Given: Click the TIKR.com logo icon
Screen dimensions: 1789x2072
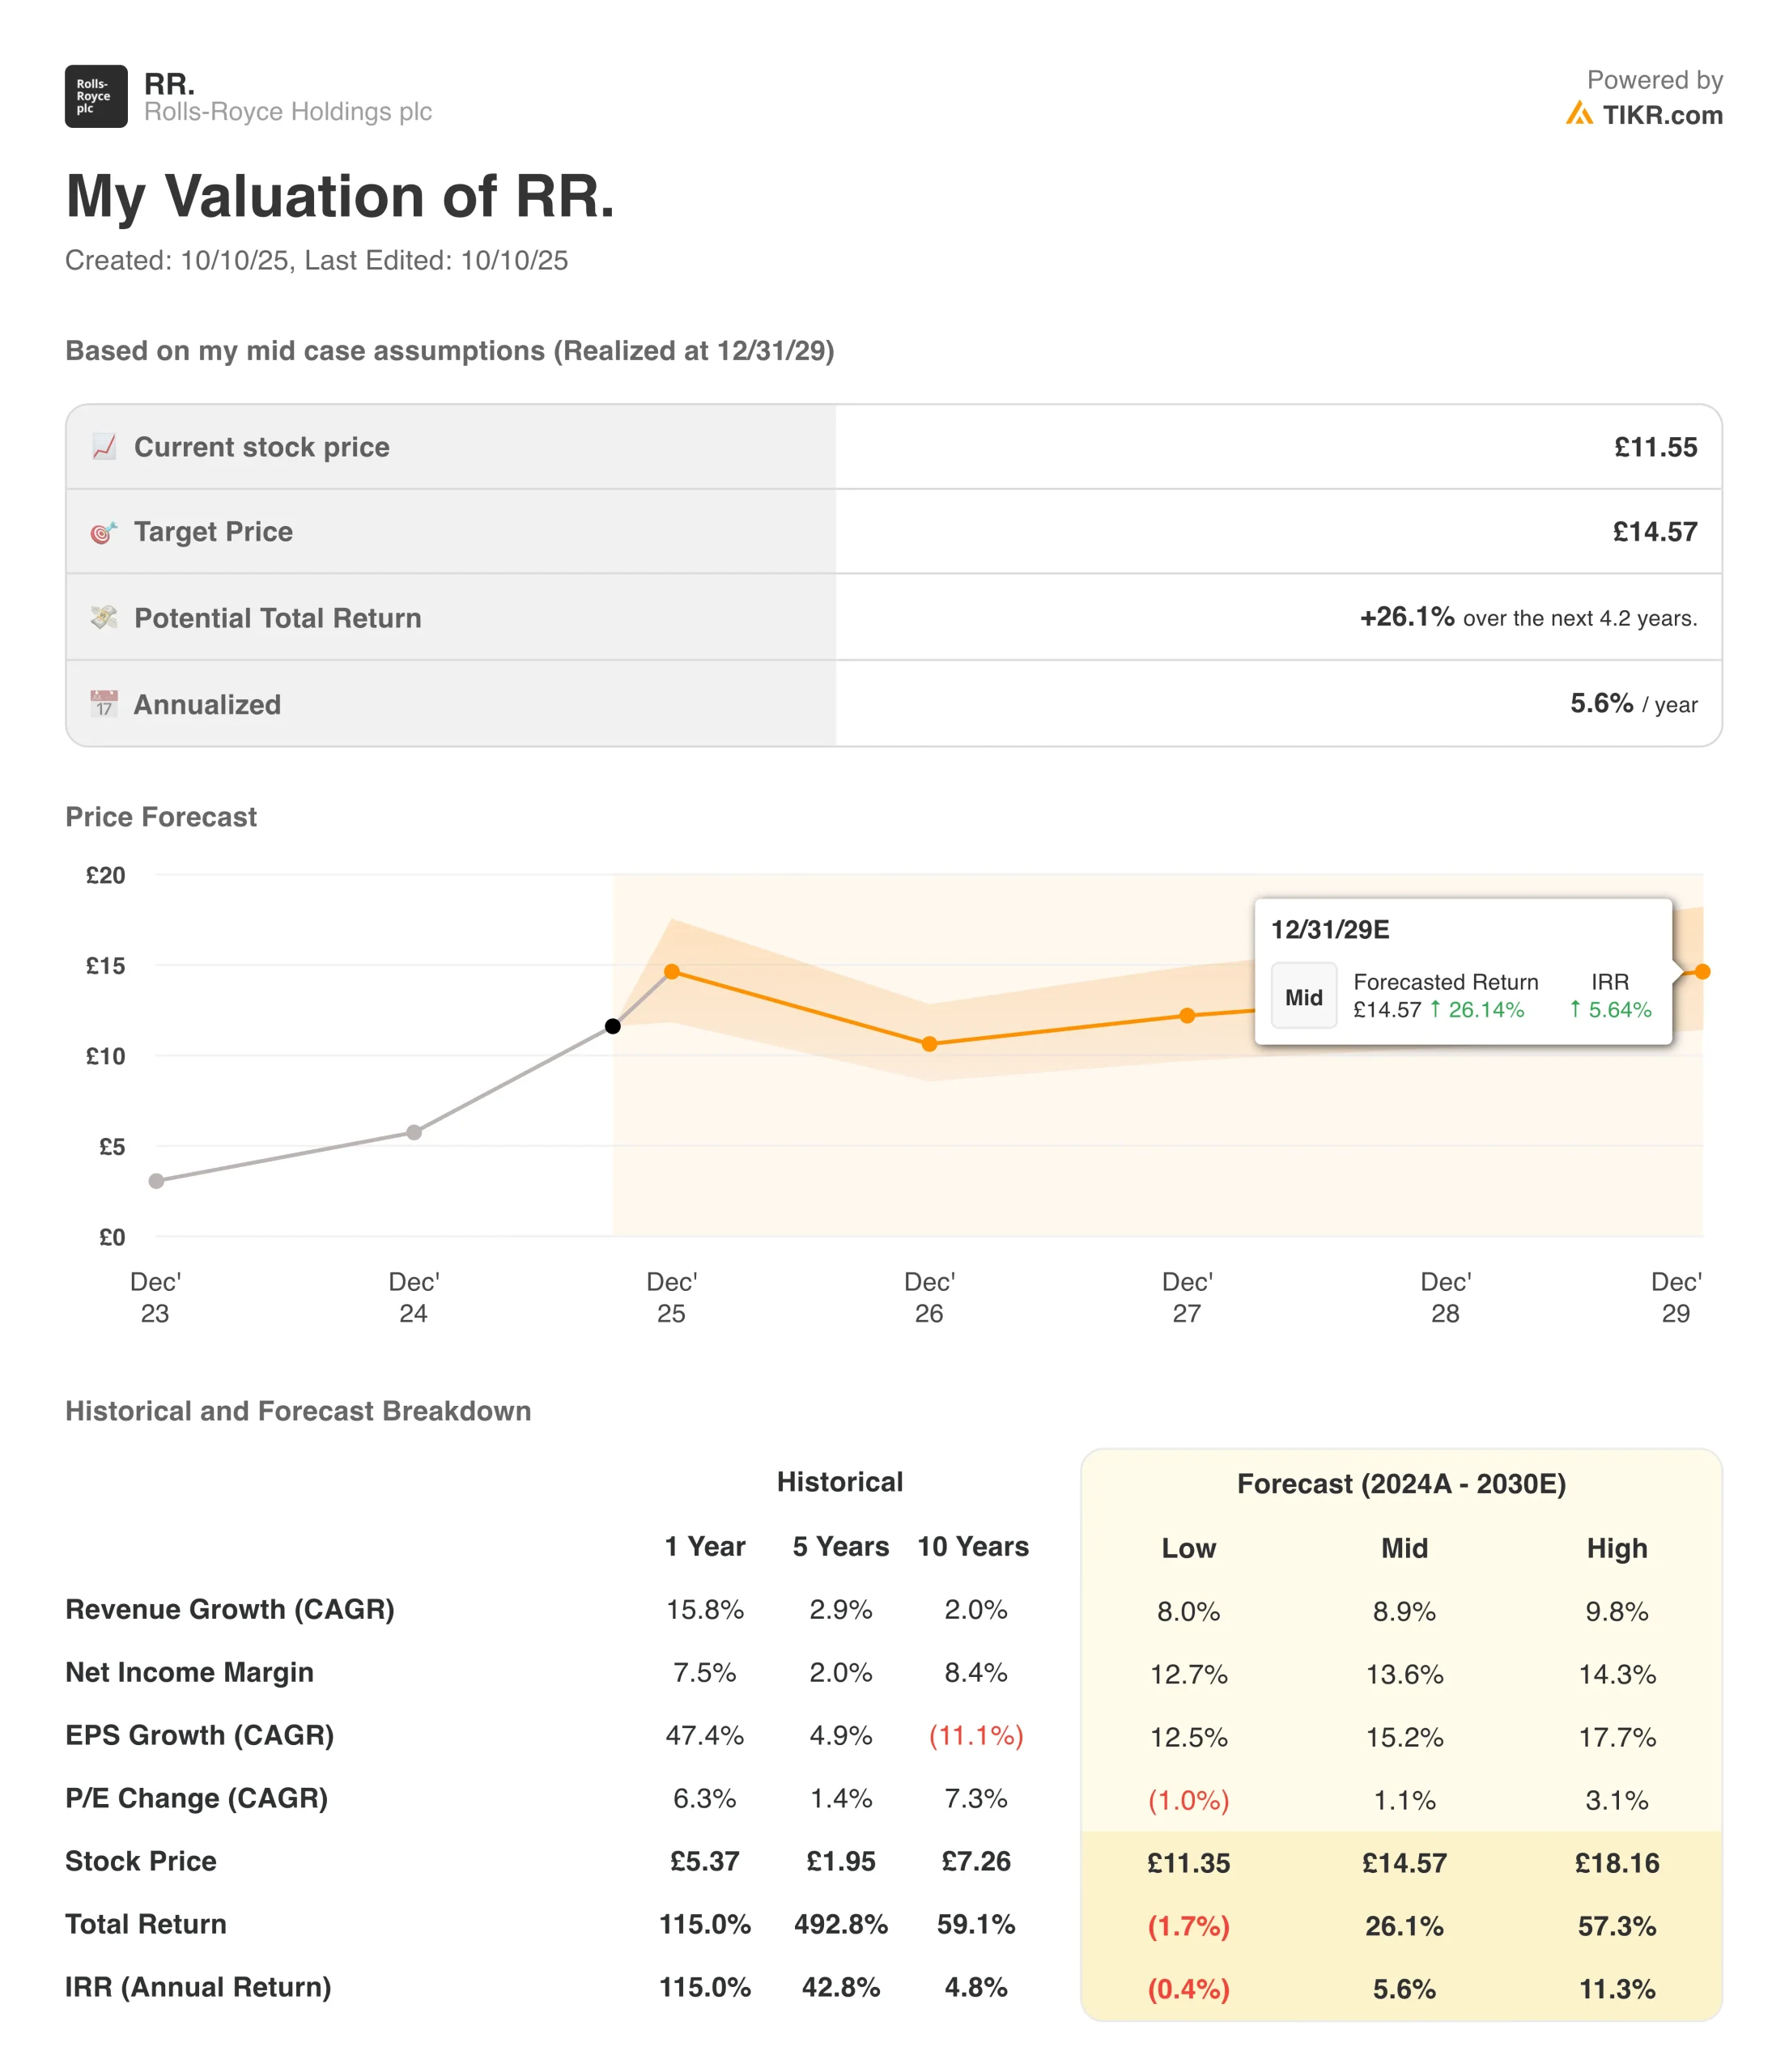Looking at the screenshot, I should tap(1579, 114).
